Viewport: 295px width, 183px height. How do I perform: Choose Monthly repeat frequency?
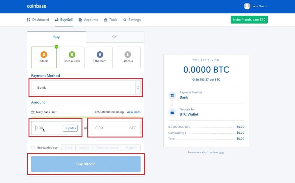pyautogui.click(x=131, y=148)
